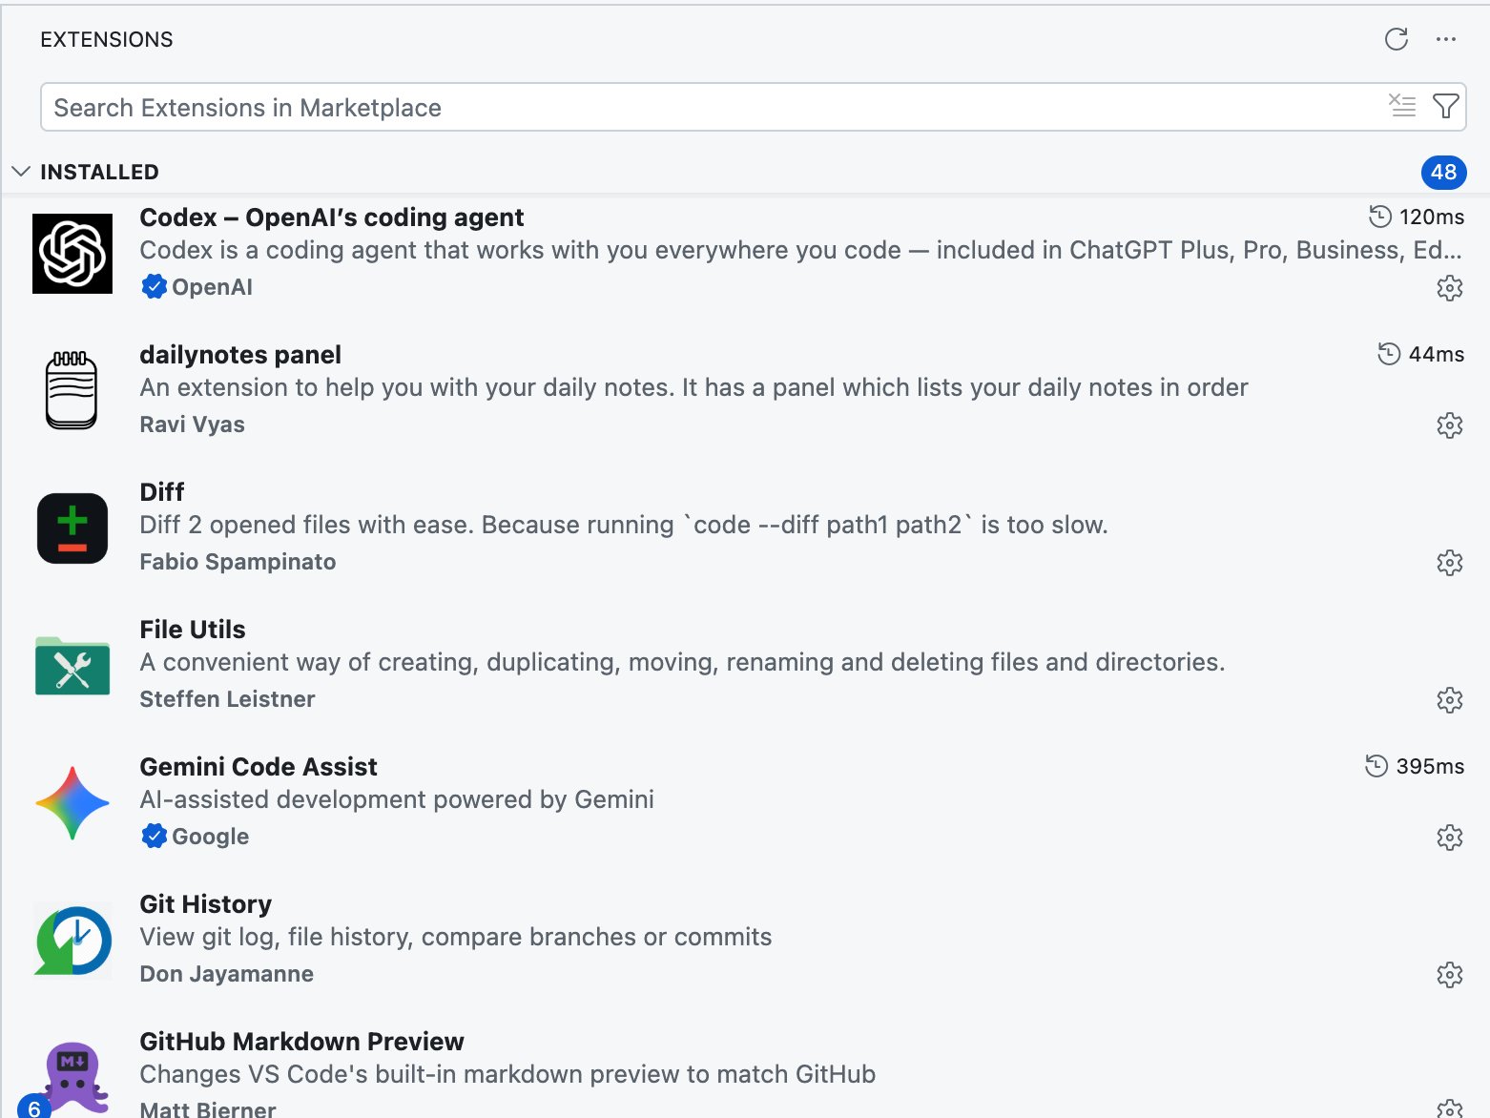Click the Google verified publisher badge
Viewport: 1490px width, 1118px height.
[x=154, y=836]
